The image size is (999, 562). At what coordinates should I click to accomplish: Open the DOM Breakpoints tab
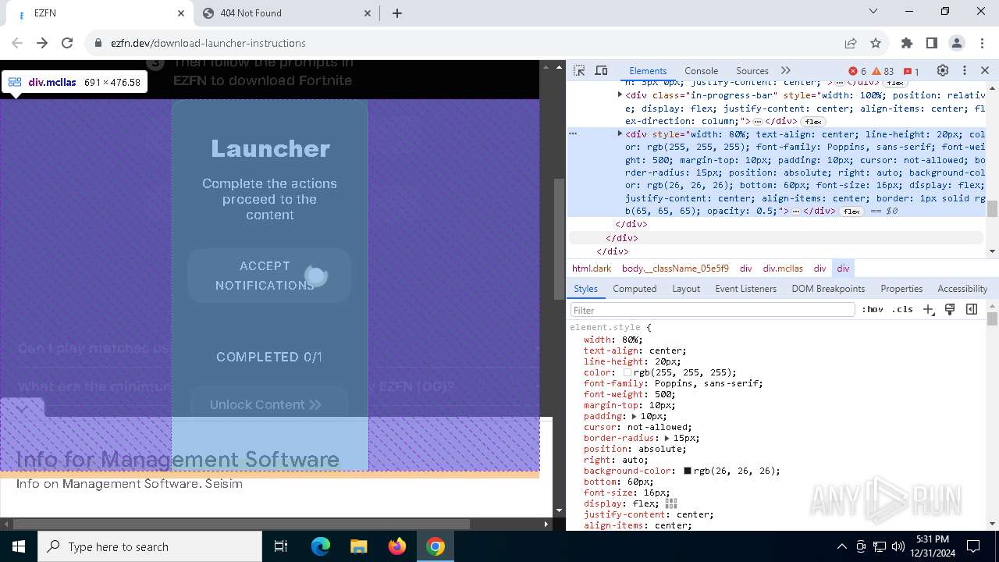point(828,288)
